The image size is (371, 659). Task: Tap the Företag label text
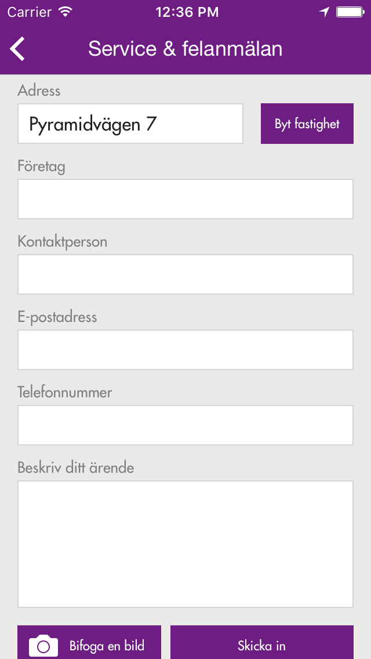tap(42, 166)
